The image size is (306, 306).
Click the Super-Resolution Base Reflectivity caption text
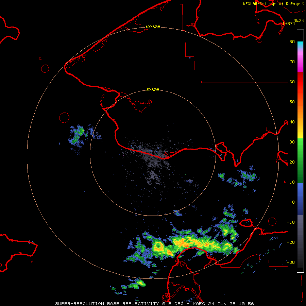click(154, 304)
